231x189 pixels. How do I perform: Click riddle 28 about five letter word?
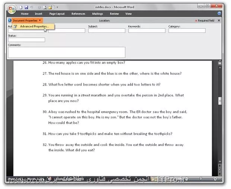pyautogui.click(x=101, y=84)
